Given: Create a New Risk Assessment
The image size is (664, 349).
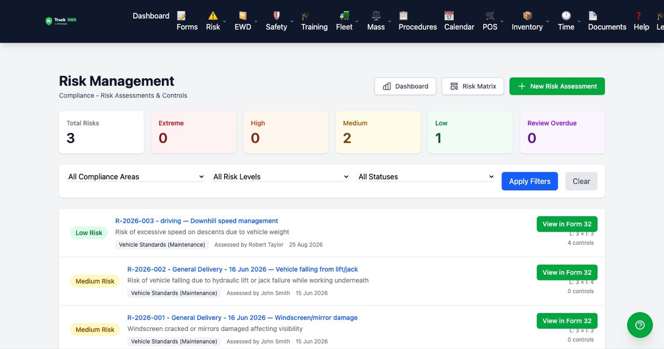Looking at the screenshot, I should click(x=557, y=86).
